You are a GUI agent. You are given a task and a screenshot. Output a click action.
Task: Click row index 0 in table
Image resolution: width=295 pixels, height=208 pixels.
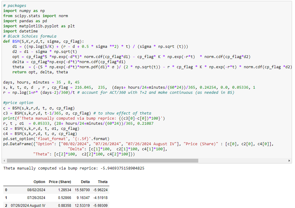6,190
